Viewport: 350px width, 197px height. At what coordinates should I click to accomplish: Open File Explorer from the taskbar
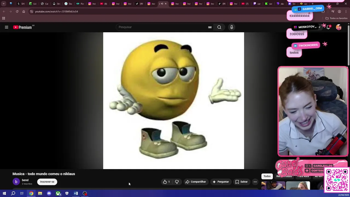[x=40, y=193]
